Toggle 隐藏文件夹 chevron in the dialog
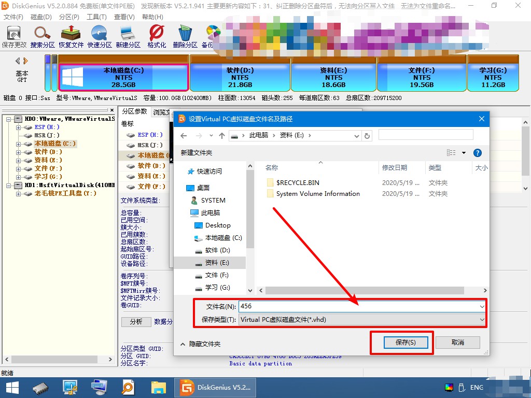 point(183,344)
